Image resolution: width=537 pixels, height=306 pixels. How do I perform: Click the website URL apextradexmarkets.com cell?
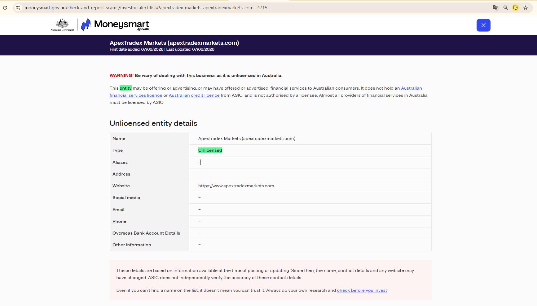(310, 186)
